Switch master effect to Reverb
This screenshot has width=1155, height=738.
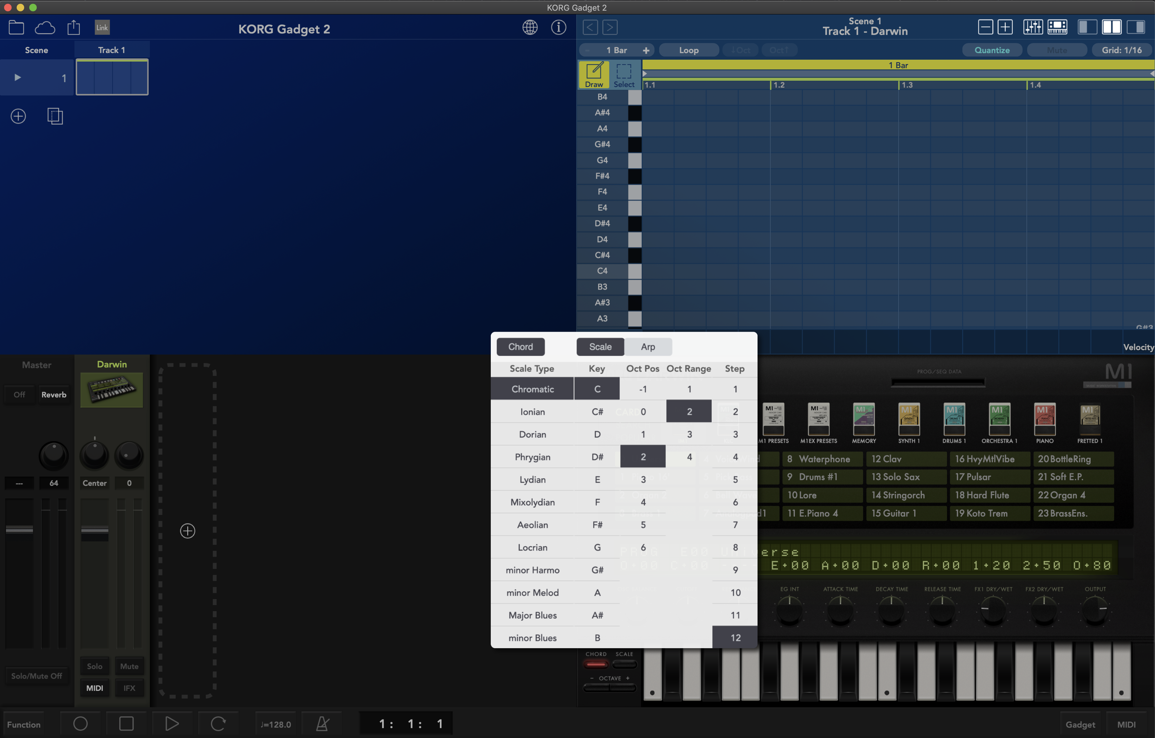pos(54,395)
